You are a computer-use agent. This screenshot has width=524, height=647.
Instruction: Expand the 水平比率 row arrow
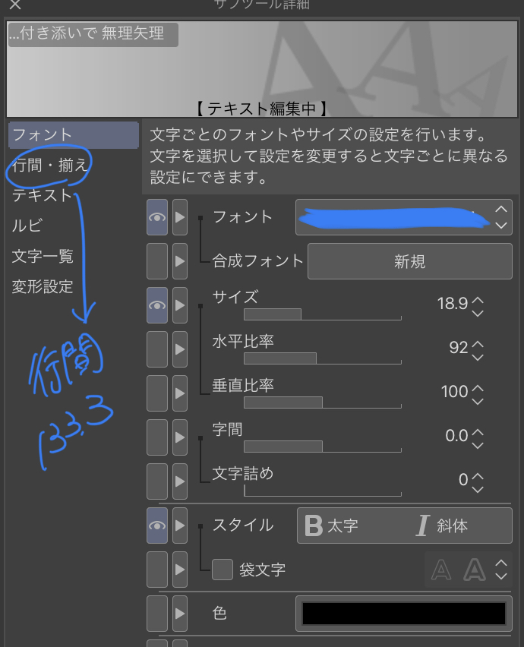[x=180, y=349]
